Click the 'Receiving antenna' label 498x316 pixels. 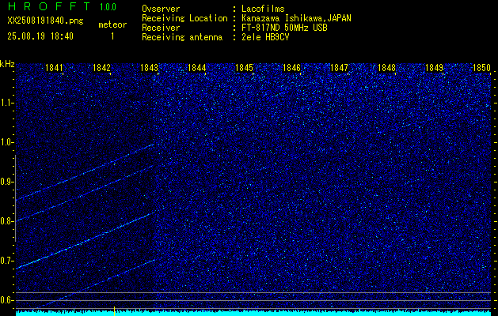[182, 37]
